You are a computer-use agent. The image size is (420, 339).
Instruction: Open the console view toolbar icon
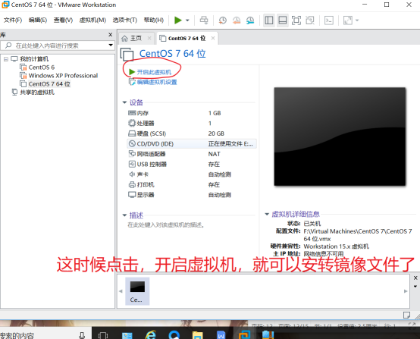click(329, 20)
